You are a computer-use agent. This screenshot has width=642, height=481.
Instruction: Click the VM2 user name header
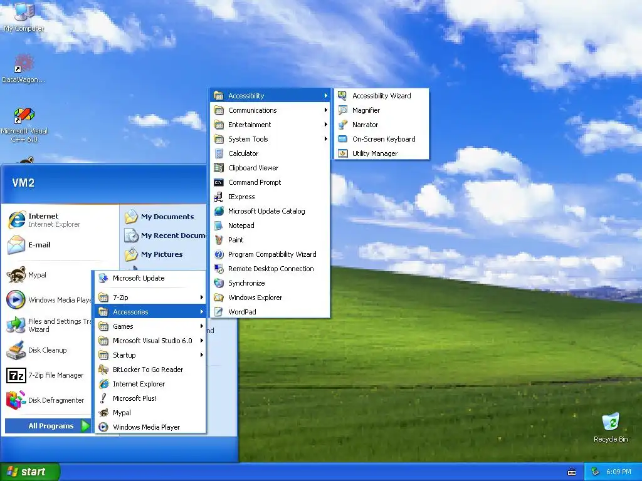pyautogui.click(x=23, y=183)
